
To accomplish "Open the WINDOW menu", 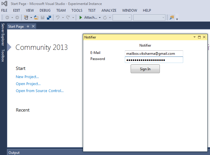I will click(129, 10).
